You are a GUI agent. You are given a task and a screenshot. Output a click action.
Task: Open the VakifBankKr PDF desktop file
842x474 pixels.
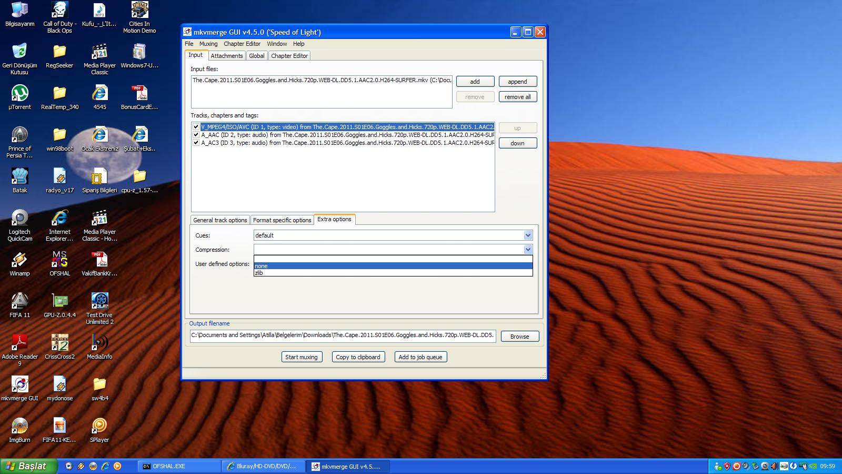[99, 264]
